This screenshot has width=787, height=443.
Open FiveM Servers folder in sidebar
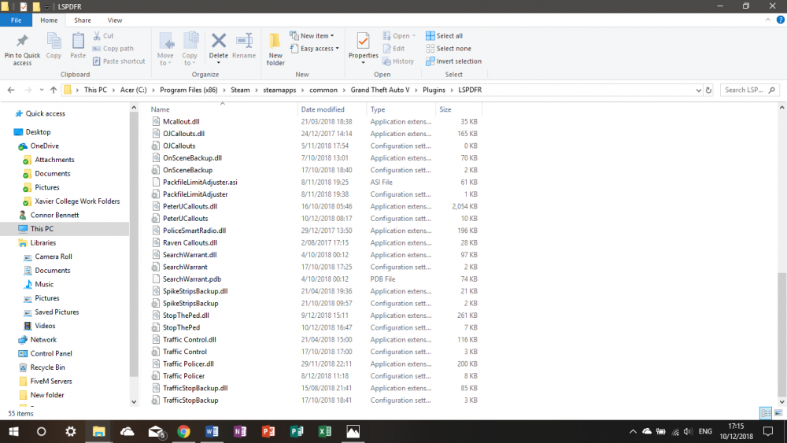(50, 382)
